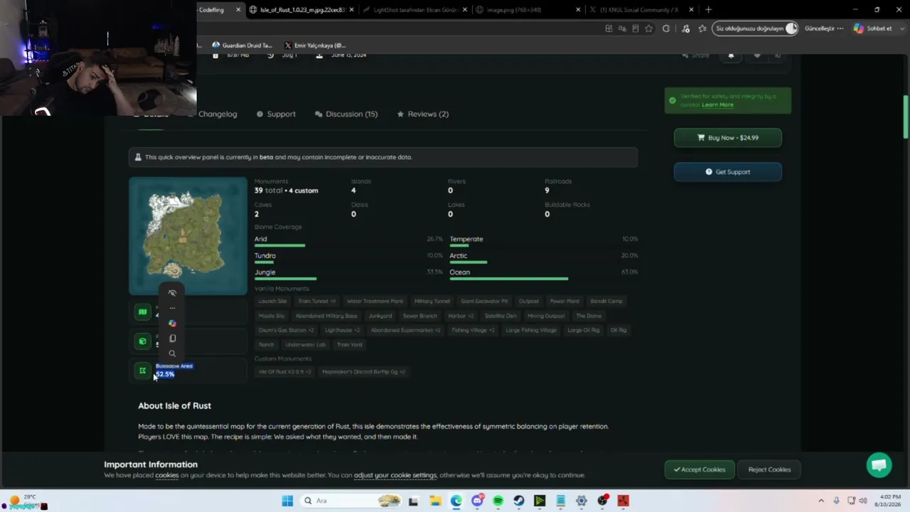Open a new browser tab with plus
Screen dimensions: 910x512
point(708,10)
